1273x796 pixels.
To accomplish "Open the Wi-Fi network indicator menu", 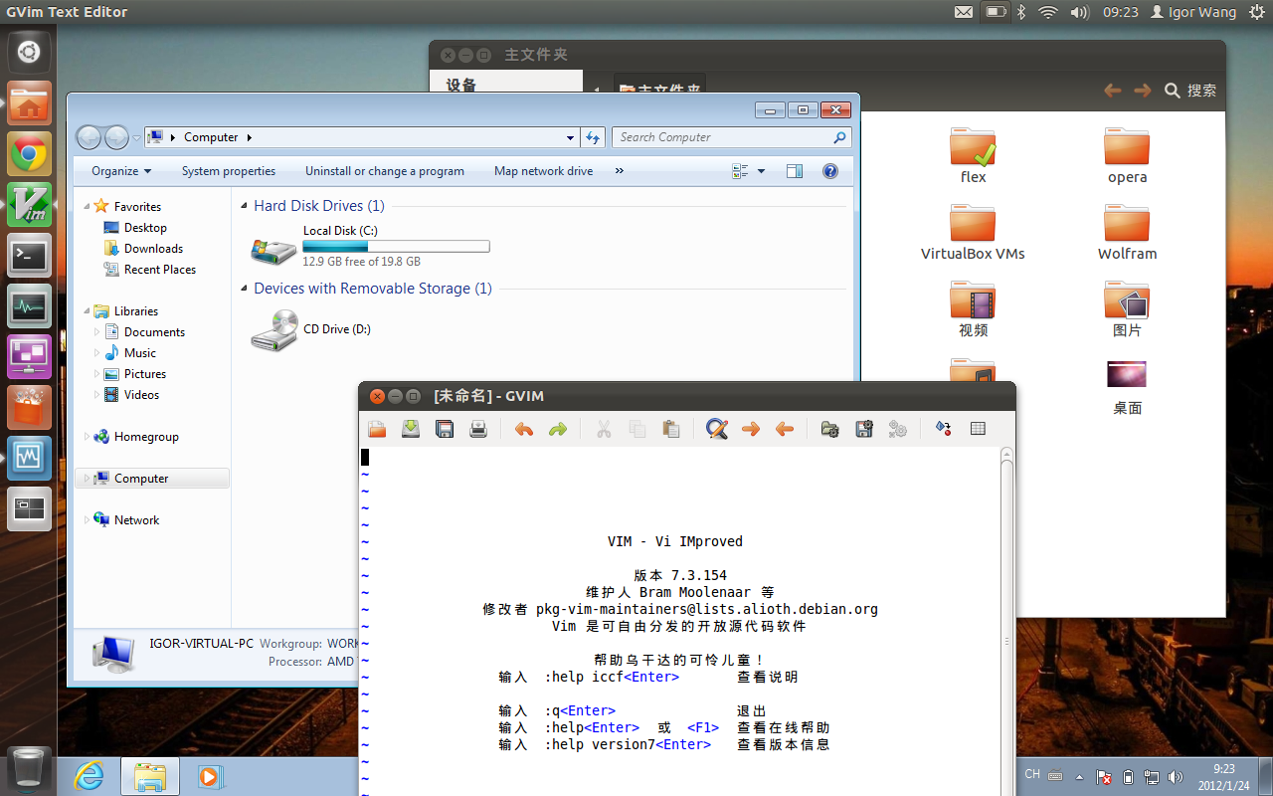I will [1047, 12].
